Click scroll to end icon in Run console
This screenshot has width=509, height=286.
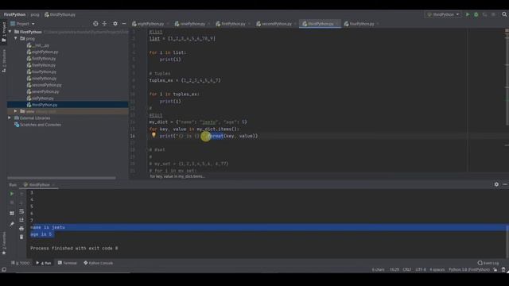pyautogui.click(x=21, y=220)
